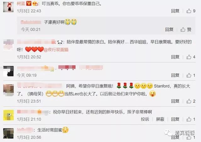
Task: Reply to the 子濠真好啊 sub-comment
Action: coord(169,30)
